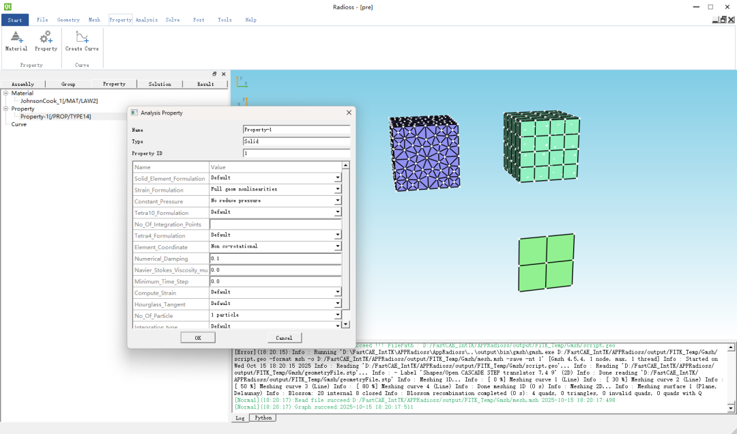
Task: Click the Name column header
Action: (171, 167)
